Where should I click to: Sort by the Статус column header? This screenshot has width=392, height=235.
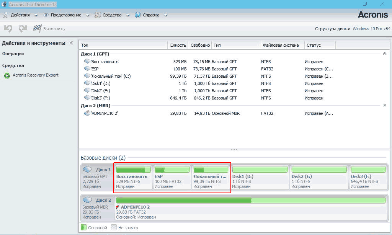(320, 45)
